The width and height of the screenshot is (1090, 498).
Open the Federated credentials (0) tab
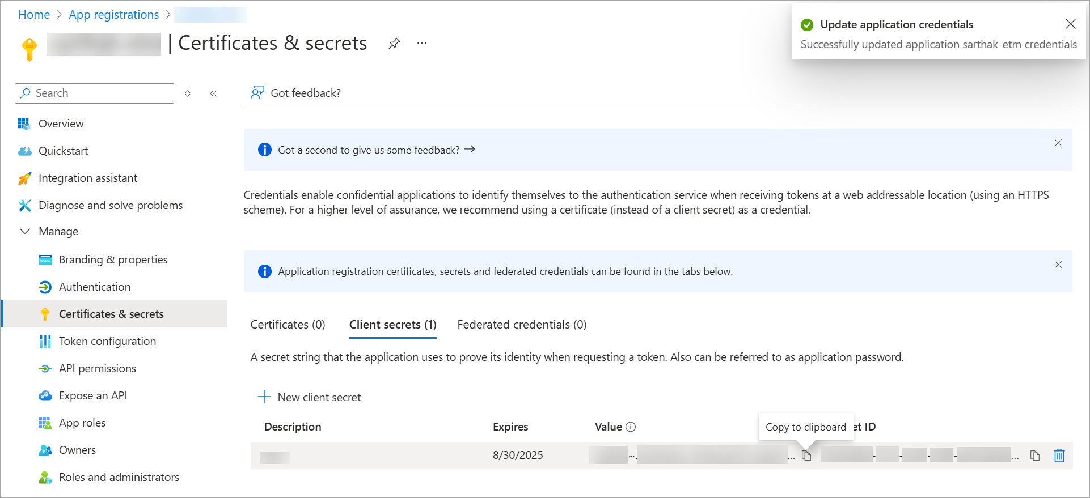click(522, 325)
